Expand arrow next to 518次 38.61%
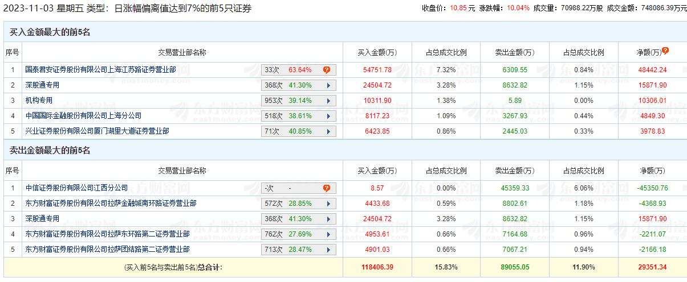 [328, 116]
